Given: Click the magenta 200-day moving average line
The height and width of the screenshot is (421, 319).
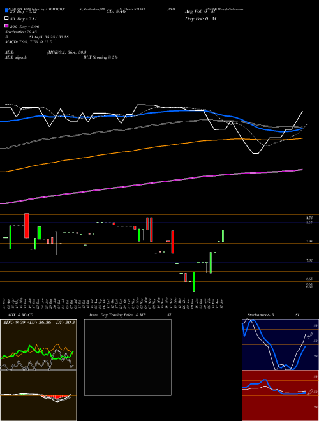Looking at the screenshot, I should tap(151, 184).
